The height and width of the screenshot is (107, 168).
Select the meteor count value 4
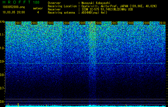(x=38, y=12)
